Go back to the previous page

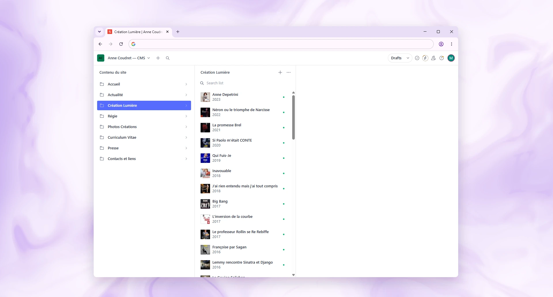[x=100, y=44]
